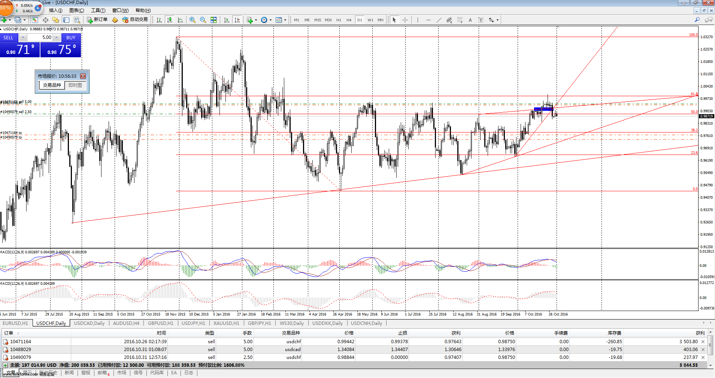The height and width of the screenshot is (378, 715).
Task: Click the Profiles icon
Action: (x=18, y=20)
